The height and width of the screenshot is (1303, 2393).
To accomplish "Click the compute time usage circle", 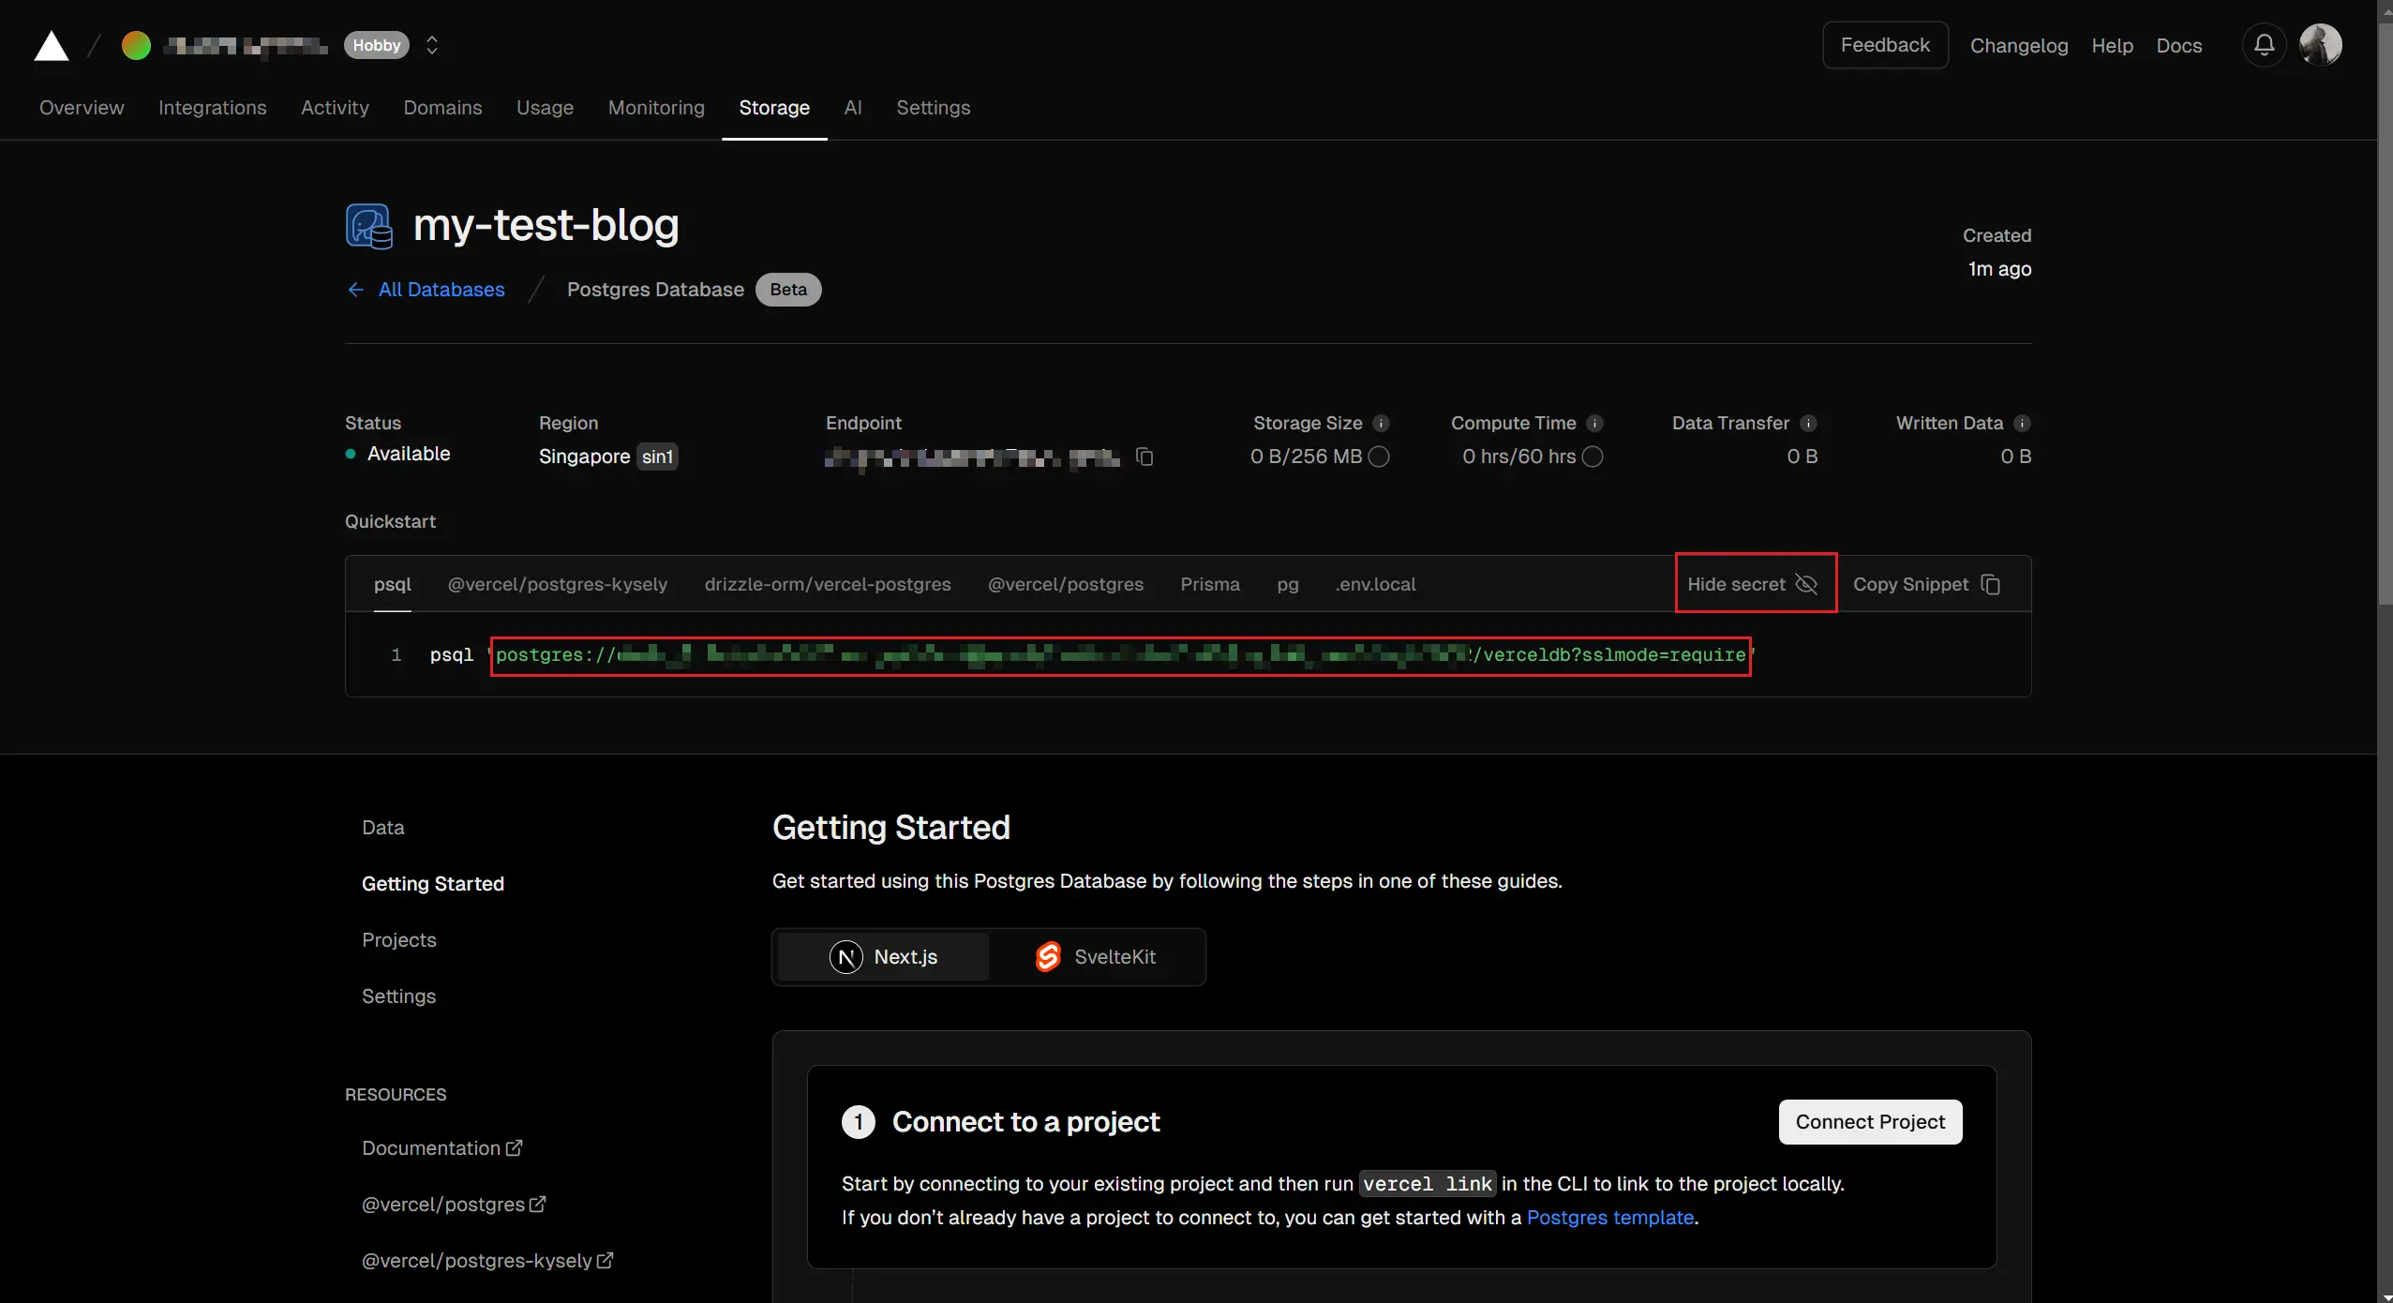I will point(1593,457).
